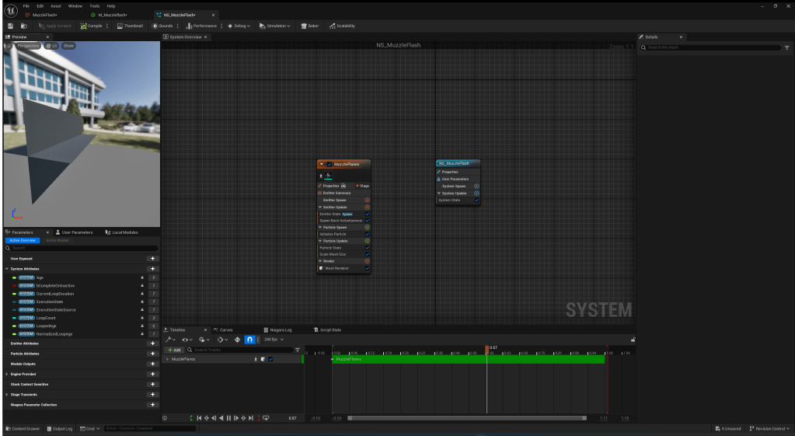The image size is (795, 436).
Task: Click the Add track button
Action: pos(173,350)
